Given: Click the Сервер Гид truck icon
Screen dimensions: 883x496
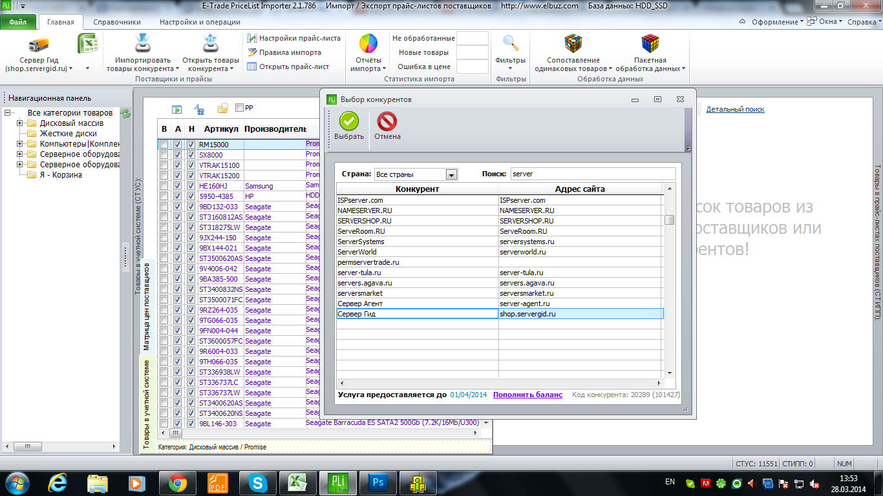Looking at the screenshot, I should 39,45.
